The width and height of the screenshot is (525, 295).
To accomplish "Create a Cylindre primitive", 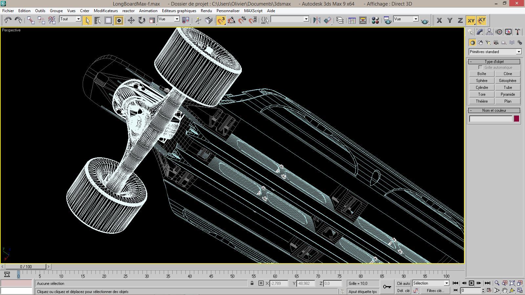I will click(481, 87).
